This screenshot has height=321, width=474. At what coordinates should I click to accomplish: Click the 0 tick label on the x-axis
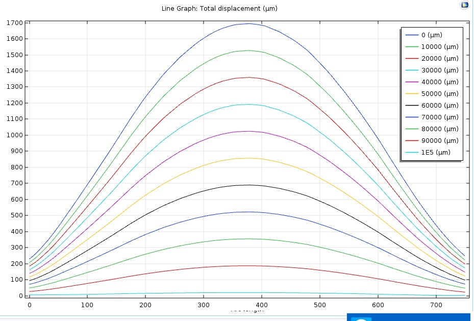tap(30, 305)
